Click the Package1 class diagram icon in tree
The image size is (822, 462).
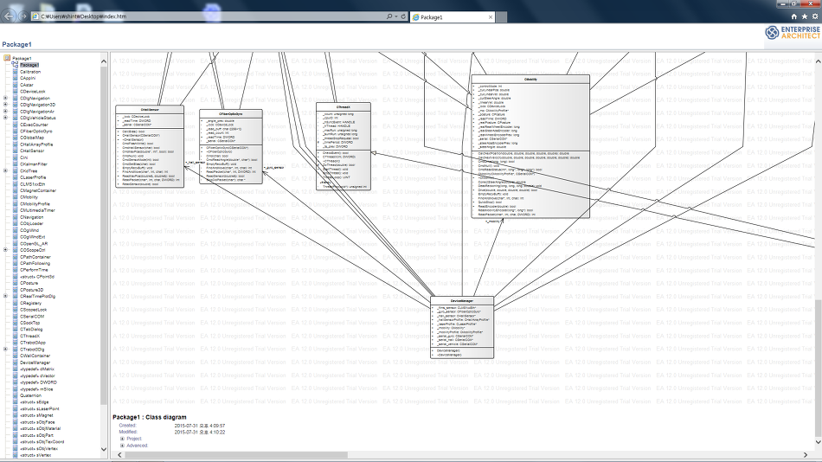tap(16, 65)
